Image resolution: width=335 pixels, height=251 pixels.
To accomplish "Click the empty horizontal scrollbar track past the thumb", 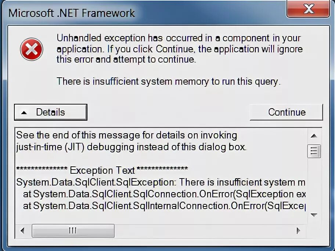I will pos(203,230).
